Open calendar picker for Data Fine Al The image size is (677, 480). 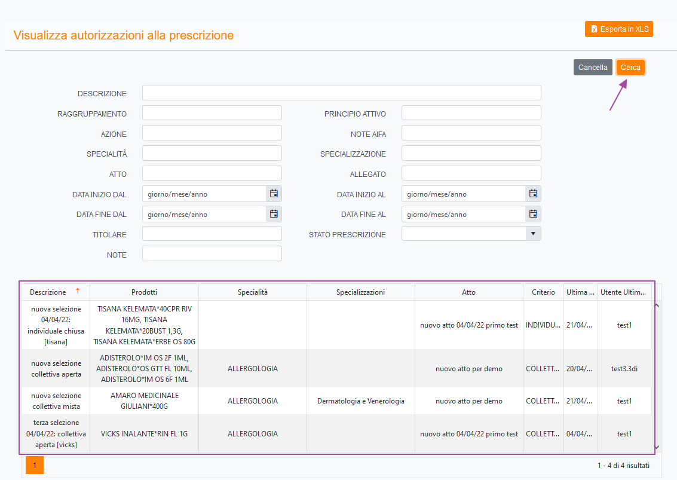coord(533,214)
